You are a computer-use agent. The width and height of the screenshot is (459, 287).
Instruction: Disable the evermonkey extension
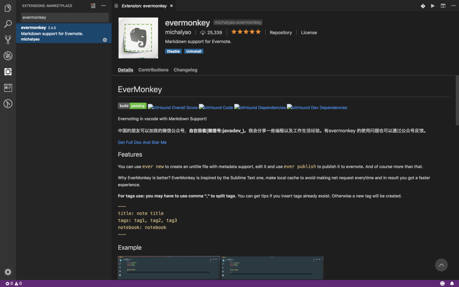(173, 51)
